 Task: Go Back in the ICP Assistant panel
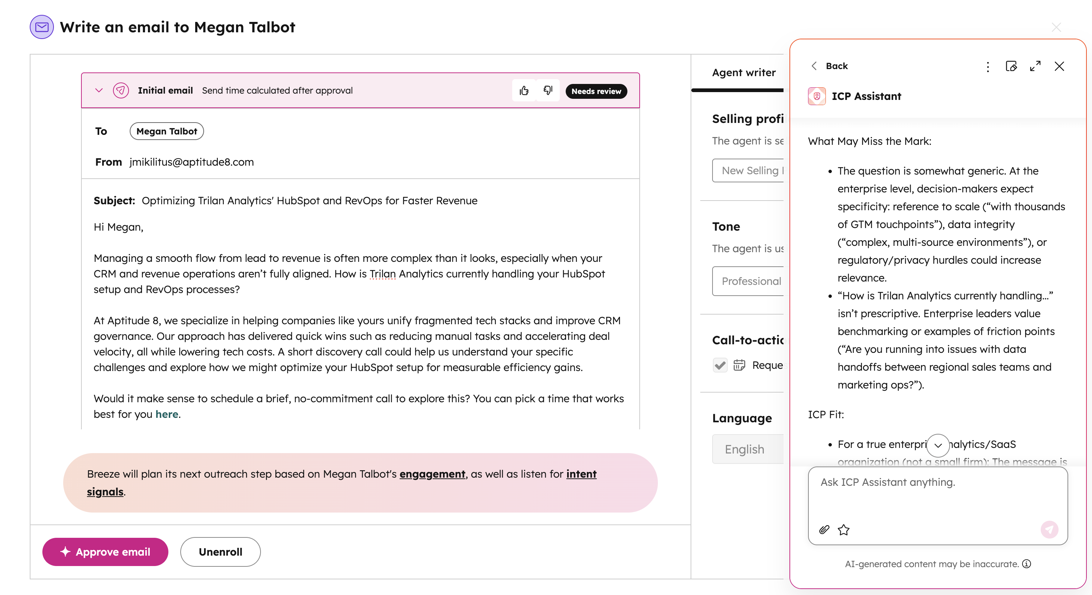(x=830, y=66)
